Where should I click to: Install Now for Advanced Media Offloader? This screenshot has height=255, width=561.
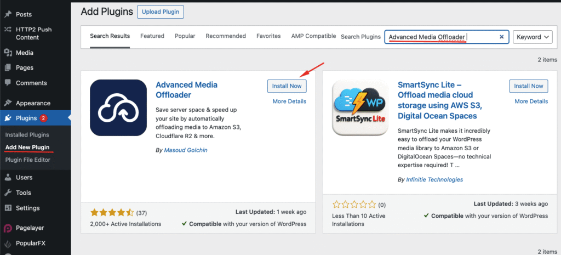pos(287,86)
